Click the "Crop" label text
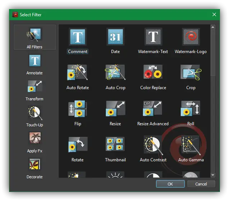The image size is (229, 201). [191, 88]
